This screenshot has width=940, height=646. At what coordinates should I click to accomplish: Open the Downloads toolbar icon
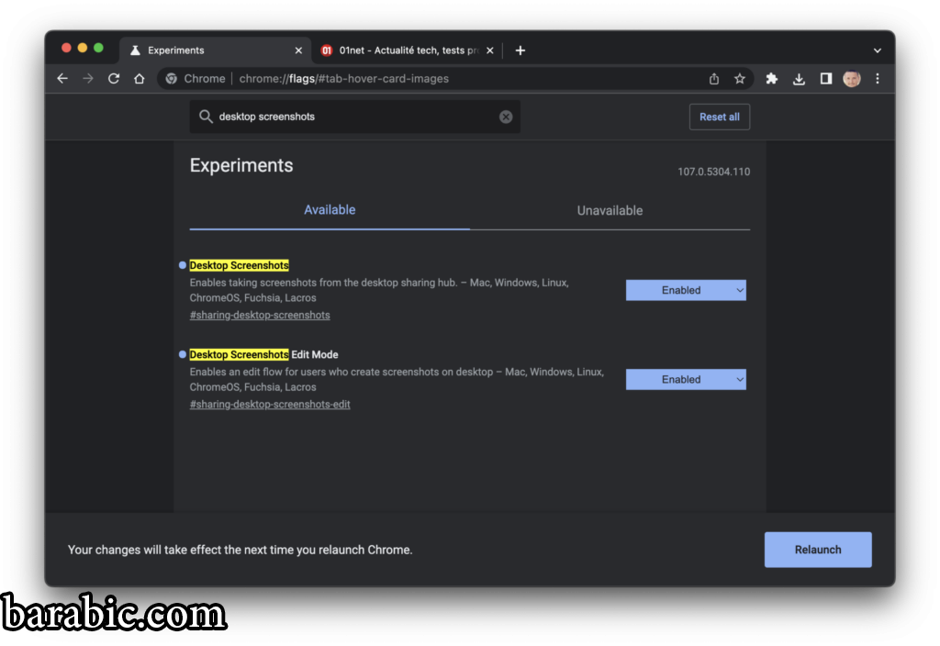click(799, 79)
